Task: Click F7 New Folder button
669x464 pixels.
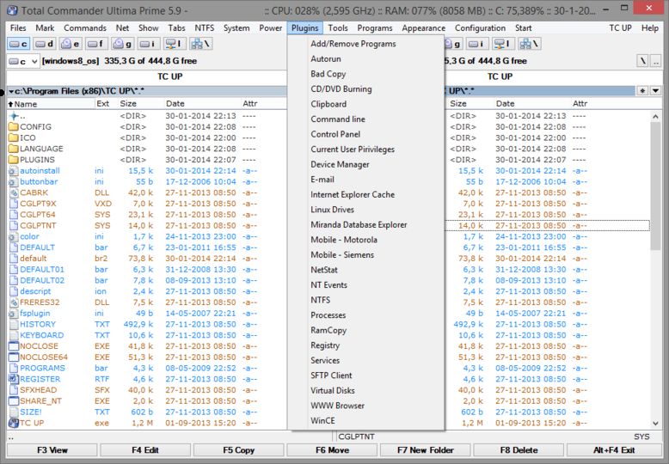Action: [426, 450]
